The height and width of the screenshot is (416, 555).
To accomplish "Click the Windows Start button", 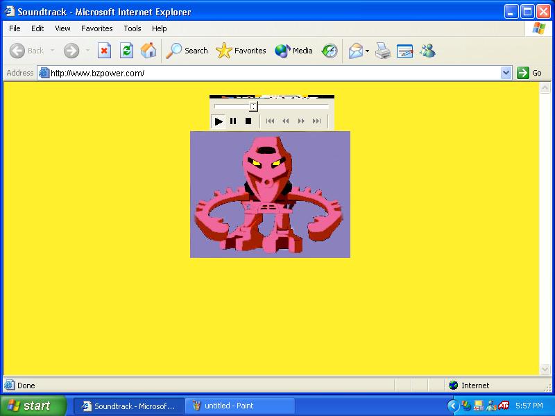I will tap(33, 406).
